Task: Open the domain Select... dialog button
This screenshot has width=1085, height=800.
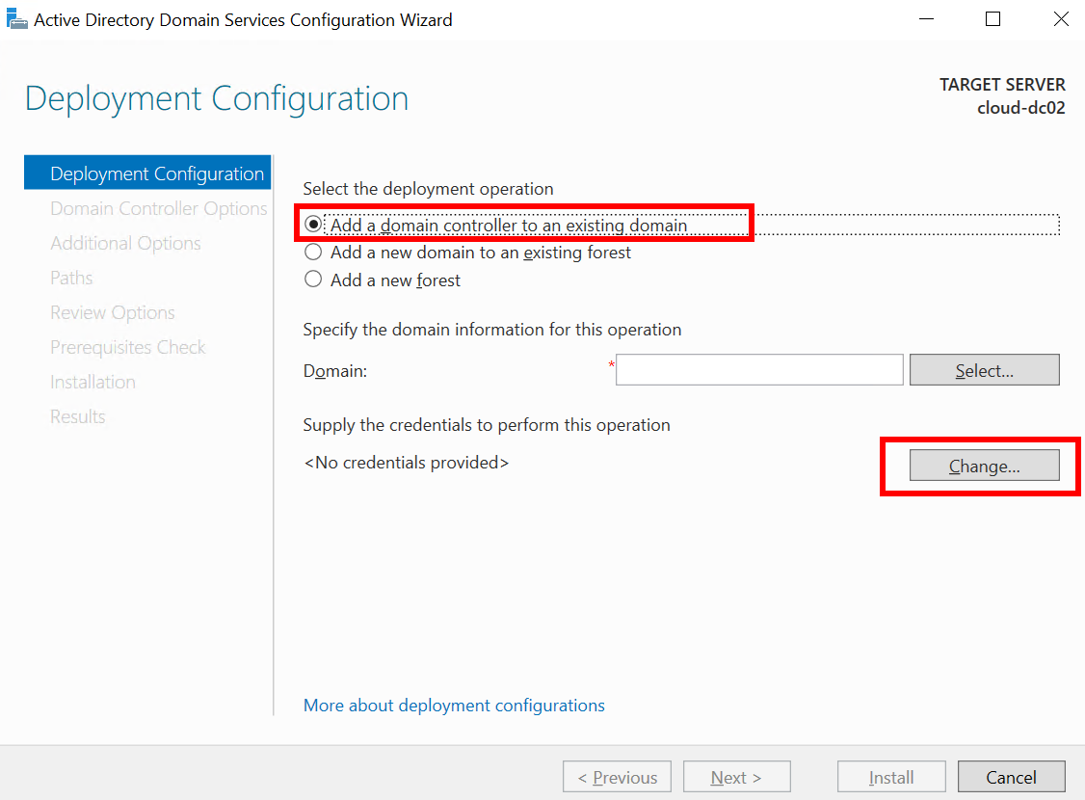Action: pos(984,370)
